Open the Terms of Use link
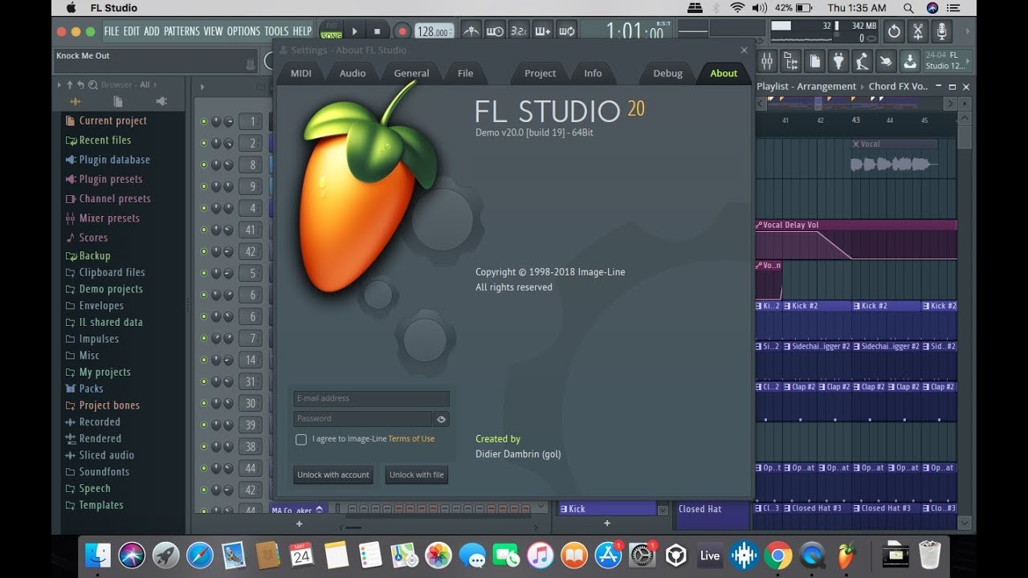Viewport: 1028px width, 578px height. click(411, 439)
